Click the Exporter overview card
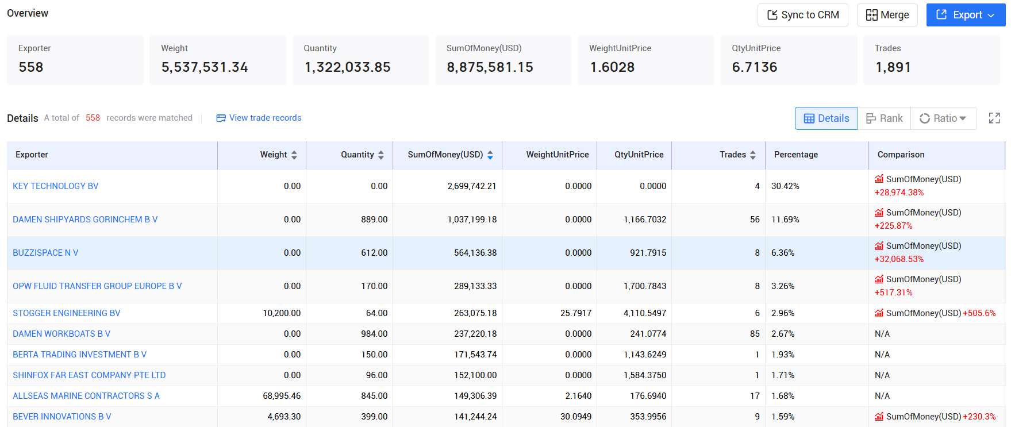Image resolution: width=1011 pixels, height=427 pixels. [x=75, y=60]
